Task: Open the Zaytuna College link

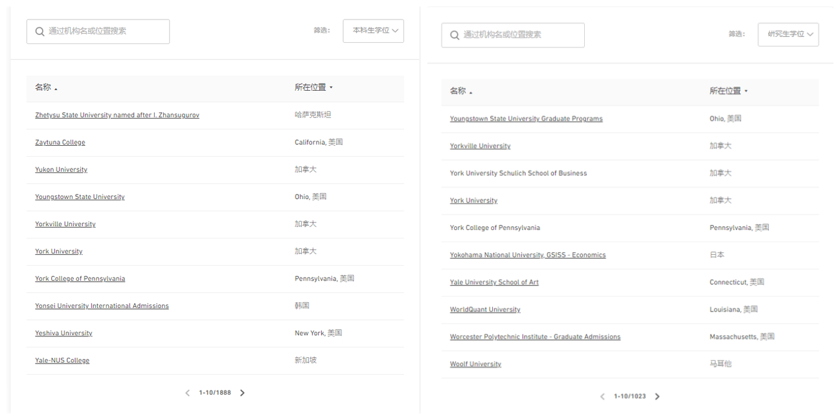Action: (60, 143)
